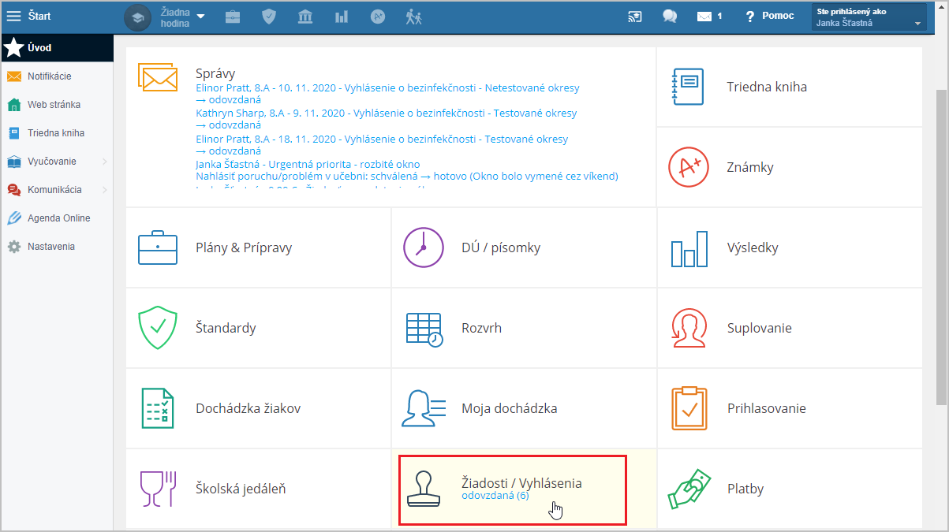Open the Rozvrh tile label

[481, 328]
